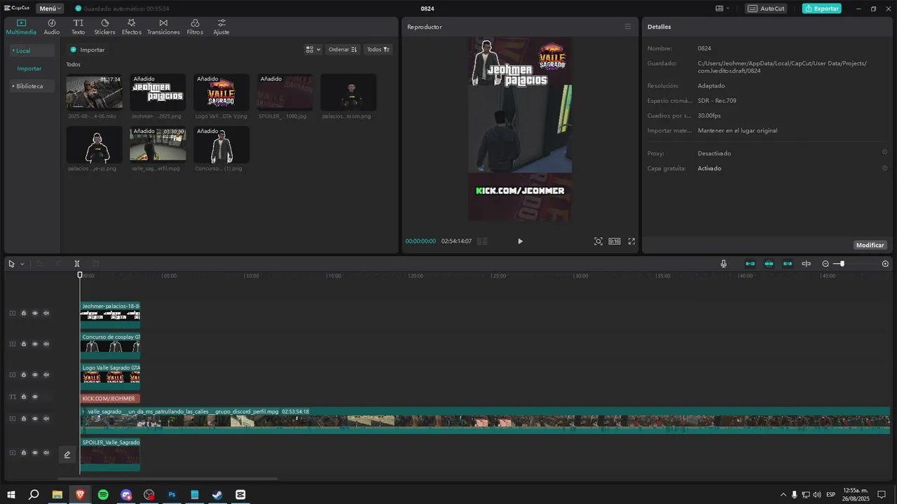Open the Reproductor panel options menu

click(628, 27)
